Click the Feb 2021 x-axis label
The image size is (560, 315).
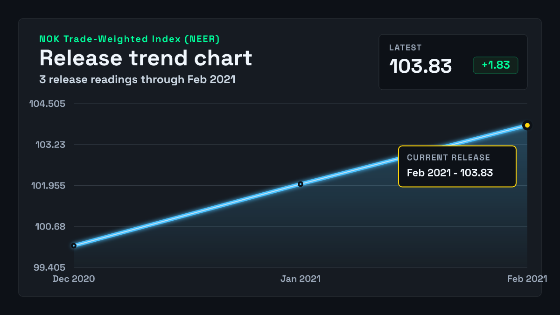tap(527, 279)
